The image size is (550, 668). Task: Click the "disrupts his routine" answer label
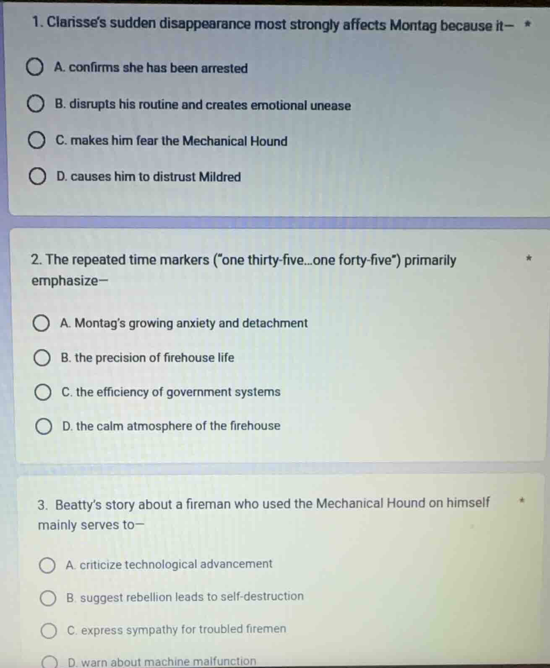[x=203, y=105]
